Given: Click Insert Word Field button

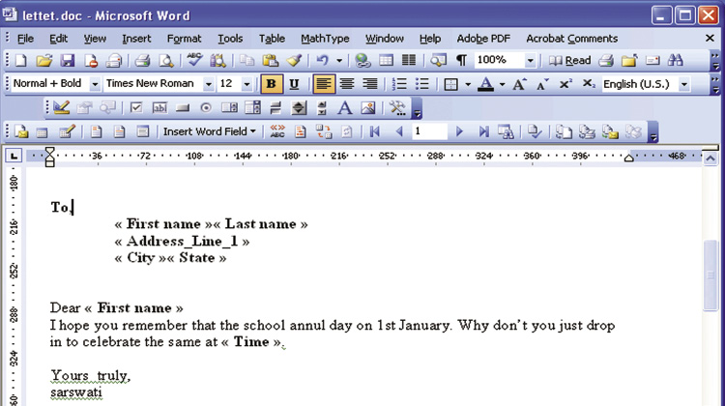Looking at the screenshot, I should pos(210,131).
